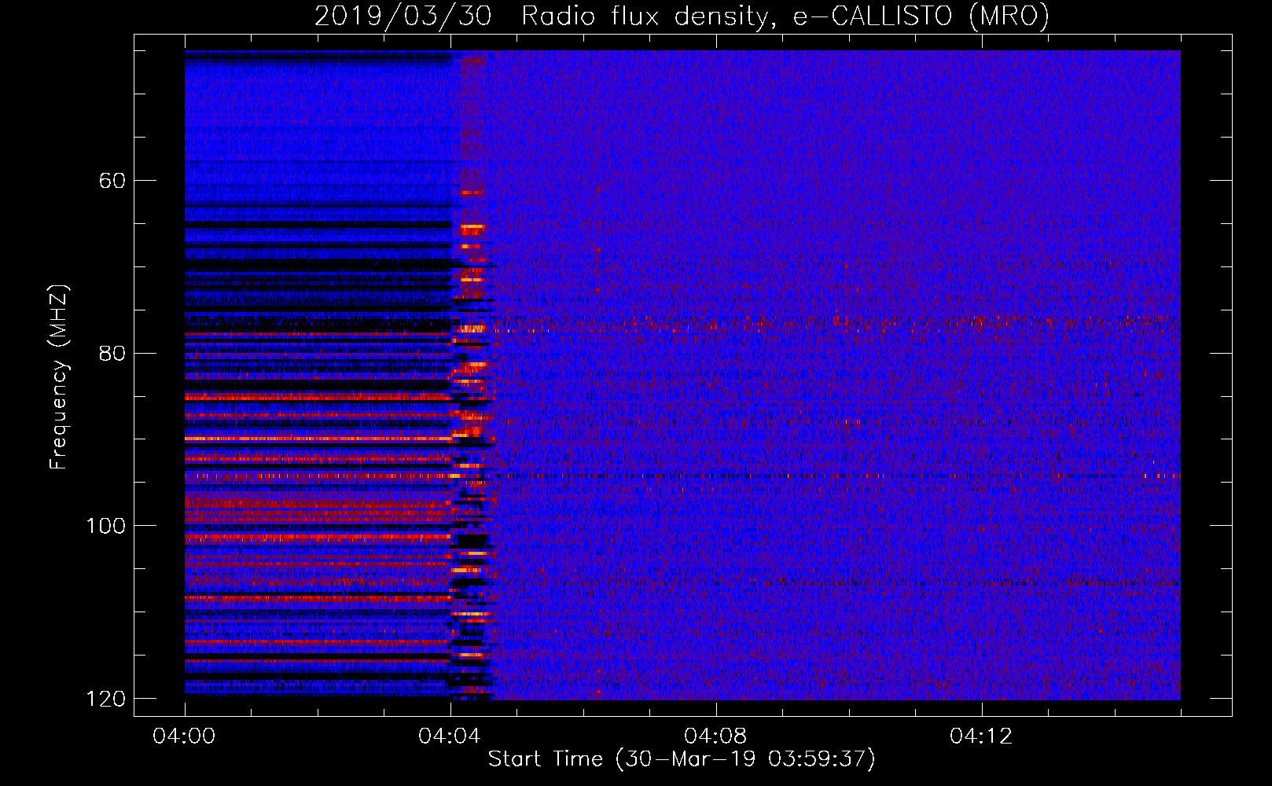Click the 100 frequency tick label
This screenshot has width=1272, height=786.
point(105,526)
